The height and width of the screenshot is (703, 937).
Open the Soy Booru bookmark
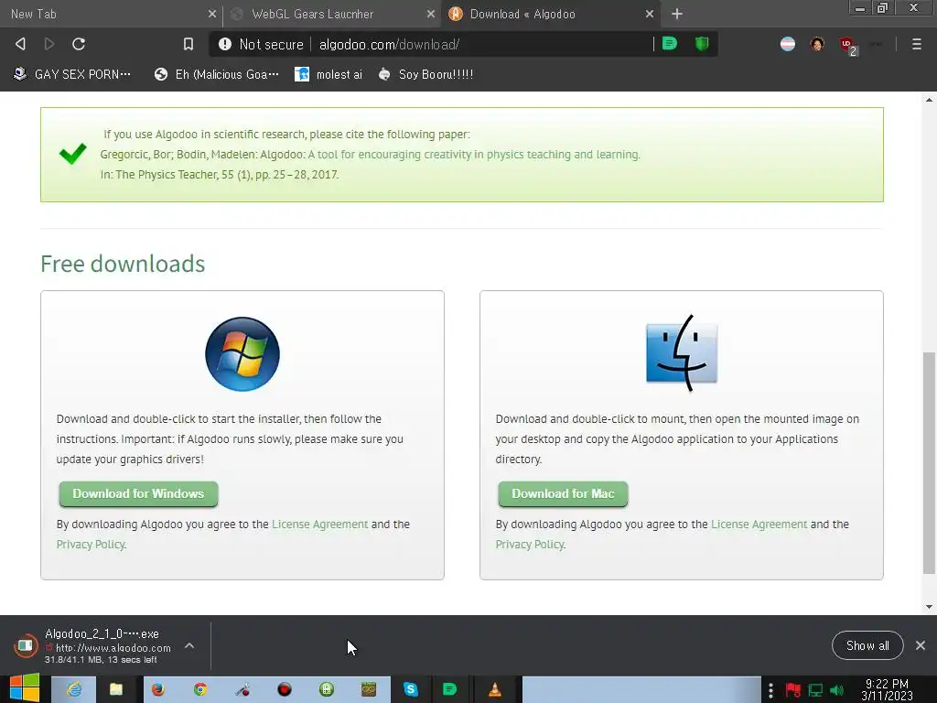426,74
